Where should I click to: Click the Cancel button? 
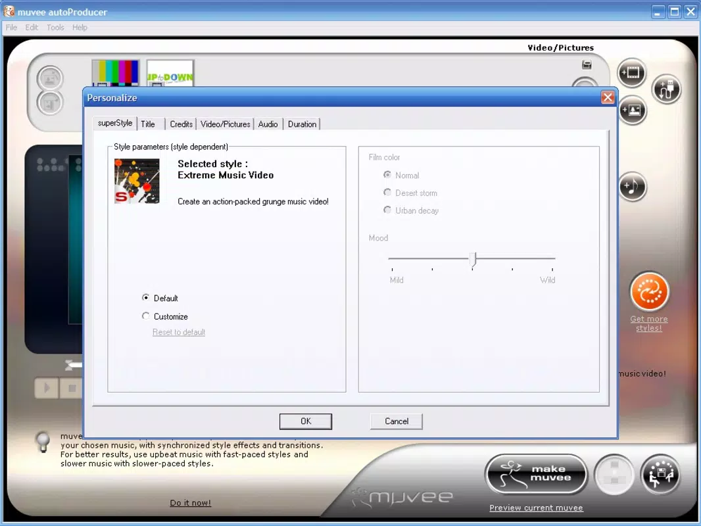click(x=397, y=421)
